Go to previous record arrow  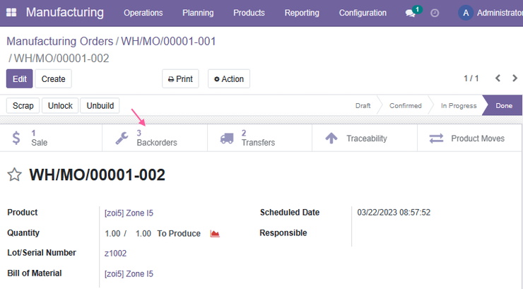pos(498,78)
